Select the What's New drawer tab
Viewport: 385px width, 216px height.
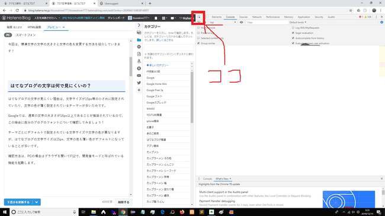click(223, 179)
